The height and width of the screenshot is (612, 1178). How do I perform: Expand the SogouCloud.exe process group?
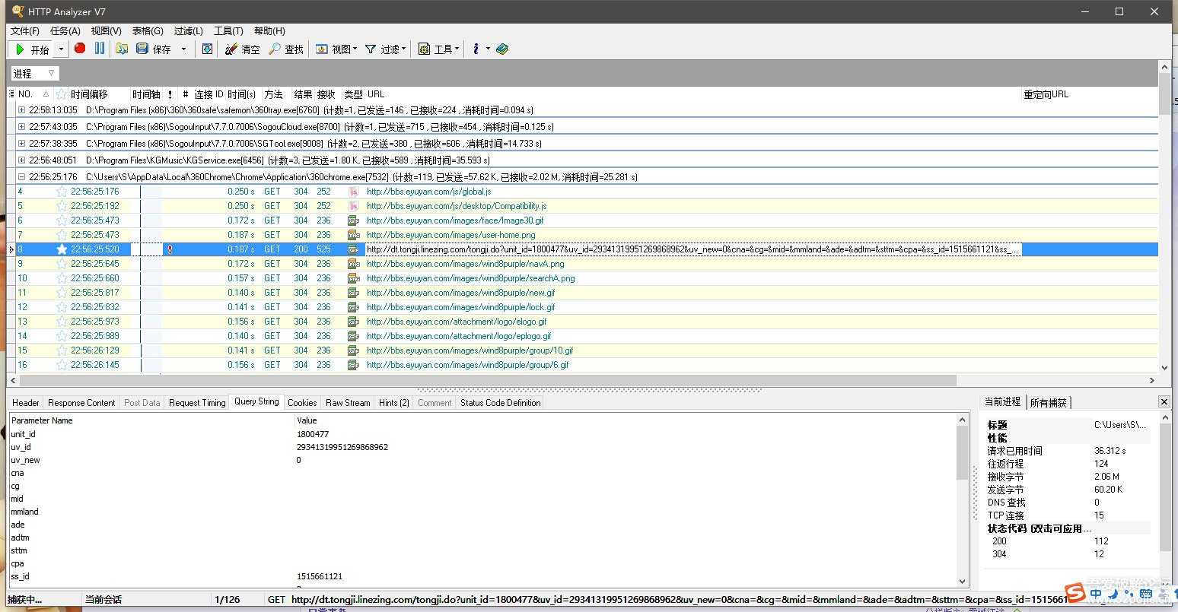tap(21, 127)
